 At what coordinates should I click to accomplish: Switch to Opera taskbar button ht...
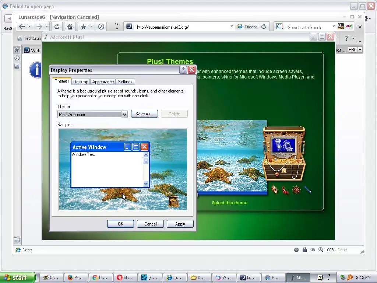(x=125, y=277)
